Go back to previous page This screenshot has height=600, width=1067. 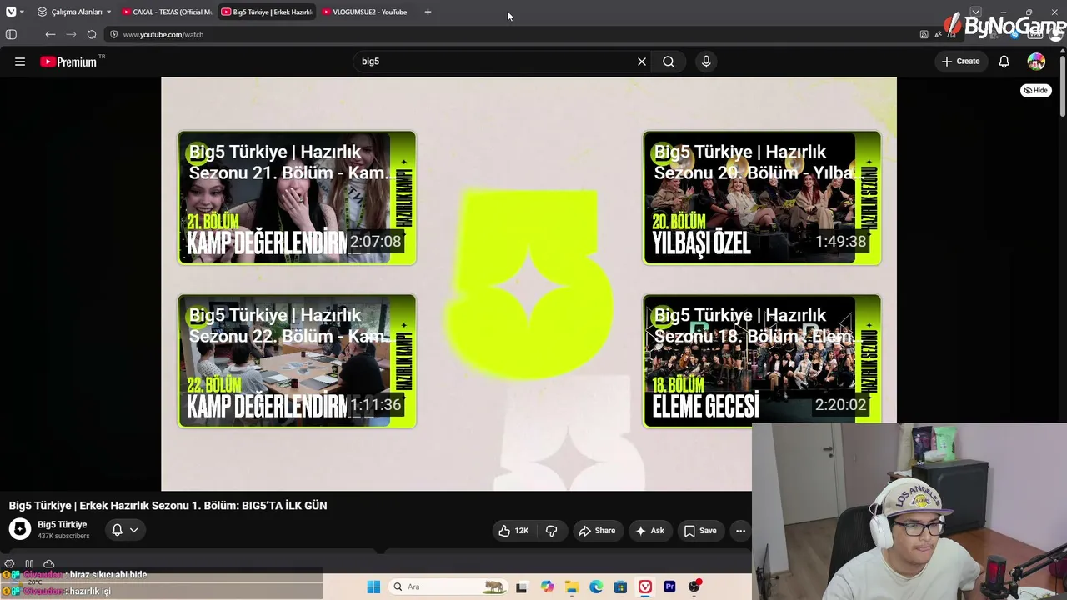pos(50,34)
